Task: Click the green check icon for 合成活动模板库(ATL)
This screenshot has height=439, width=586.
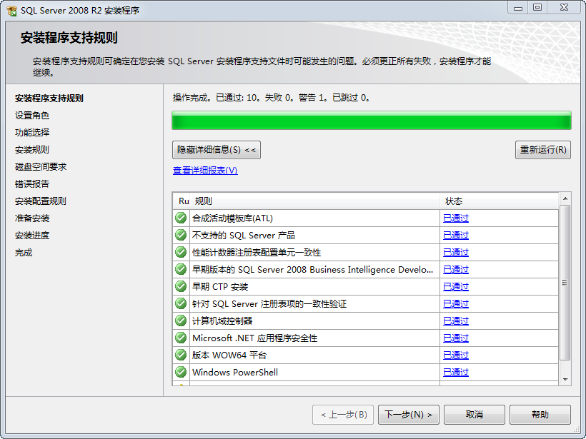Action: pos(181,218)
